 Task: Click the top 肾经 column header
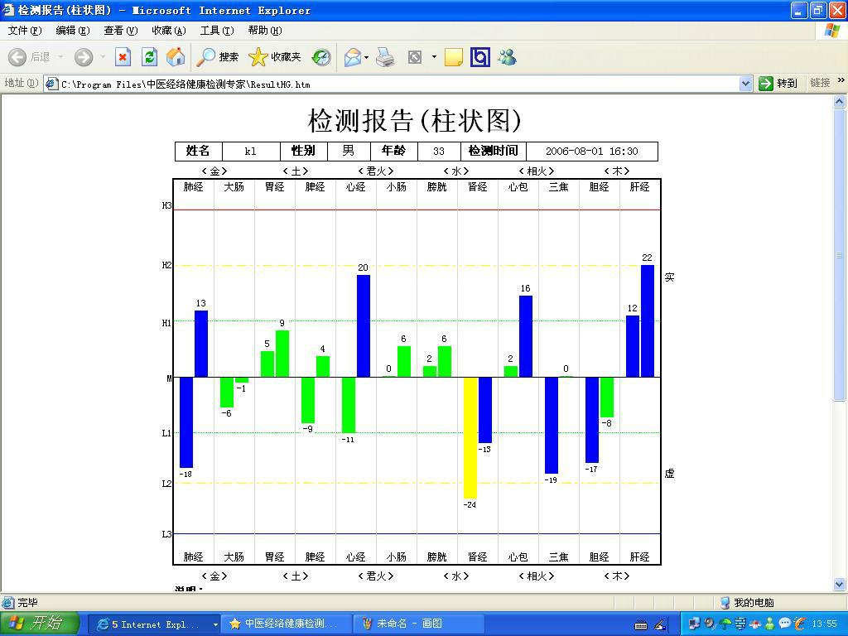pos(478,187)
